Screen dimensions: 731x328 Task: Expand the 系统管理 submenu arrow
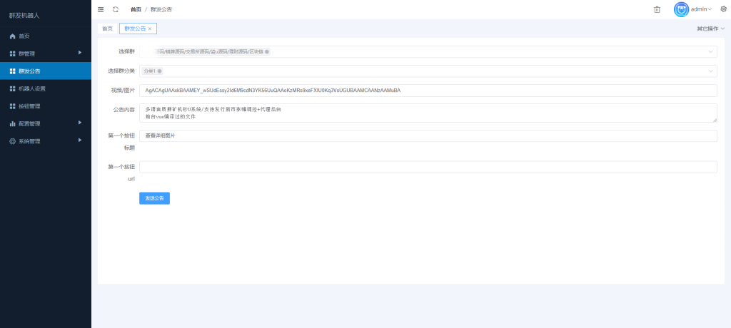[80, 140]
